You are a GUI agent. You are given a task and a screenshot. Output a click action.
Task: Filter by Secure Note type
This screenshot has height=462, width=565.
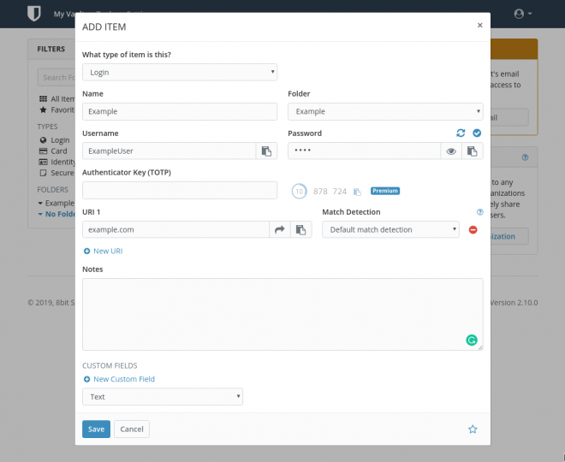pos(57,173)
